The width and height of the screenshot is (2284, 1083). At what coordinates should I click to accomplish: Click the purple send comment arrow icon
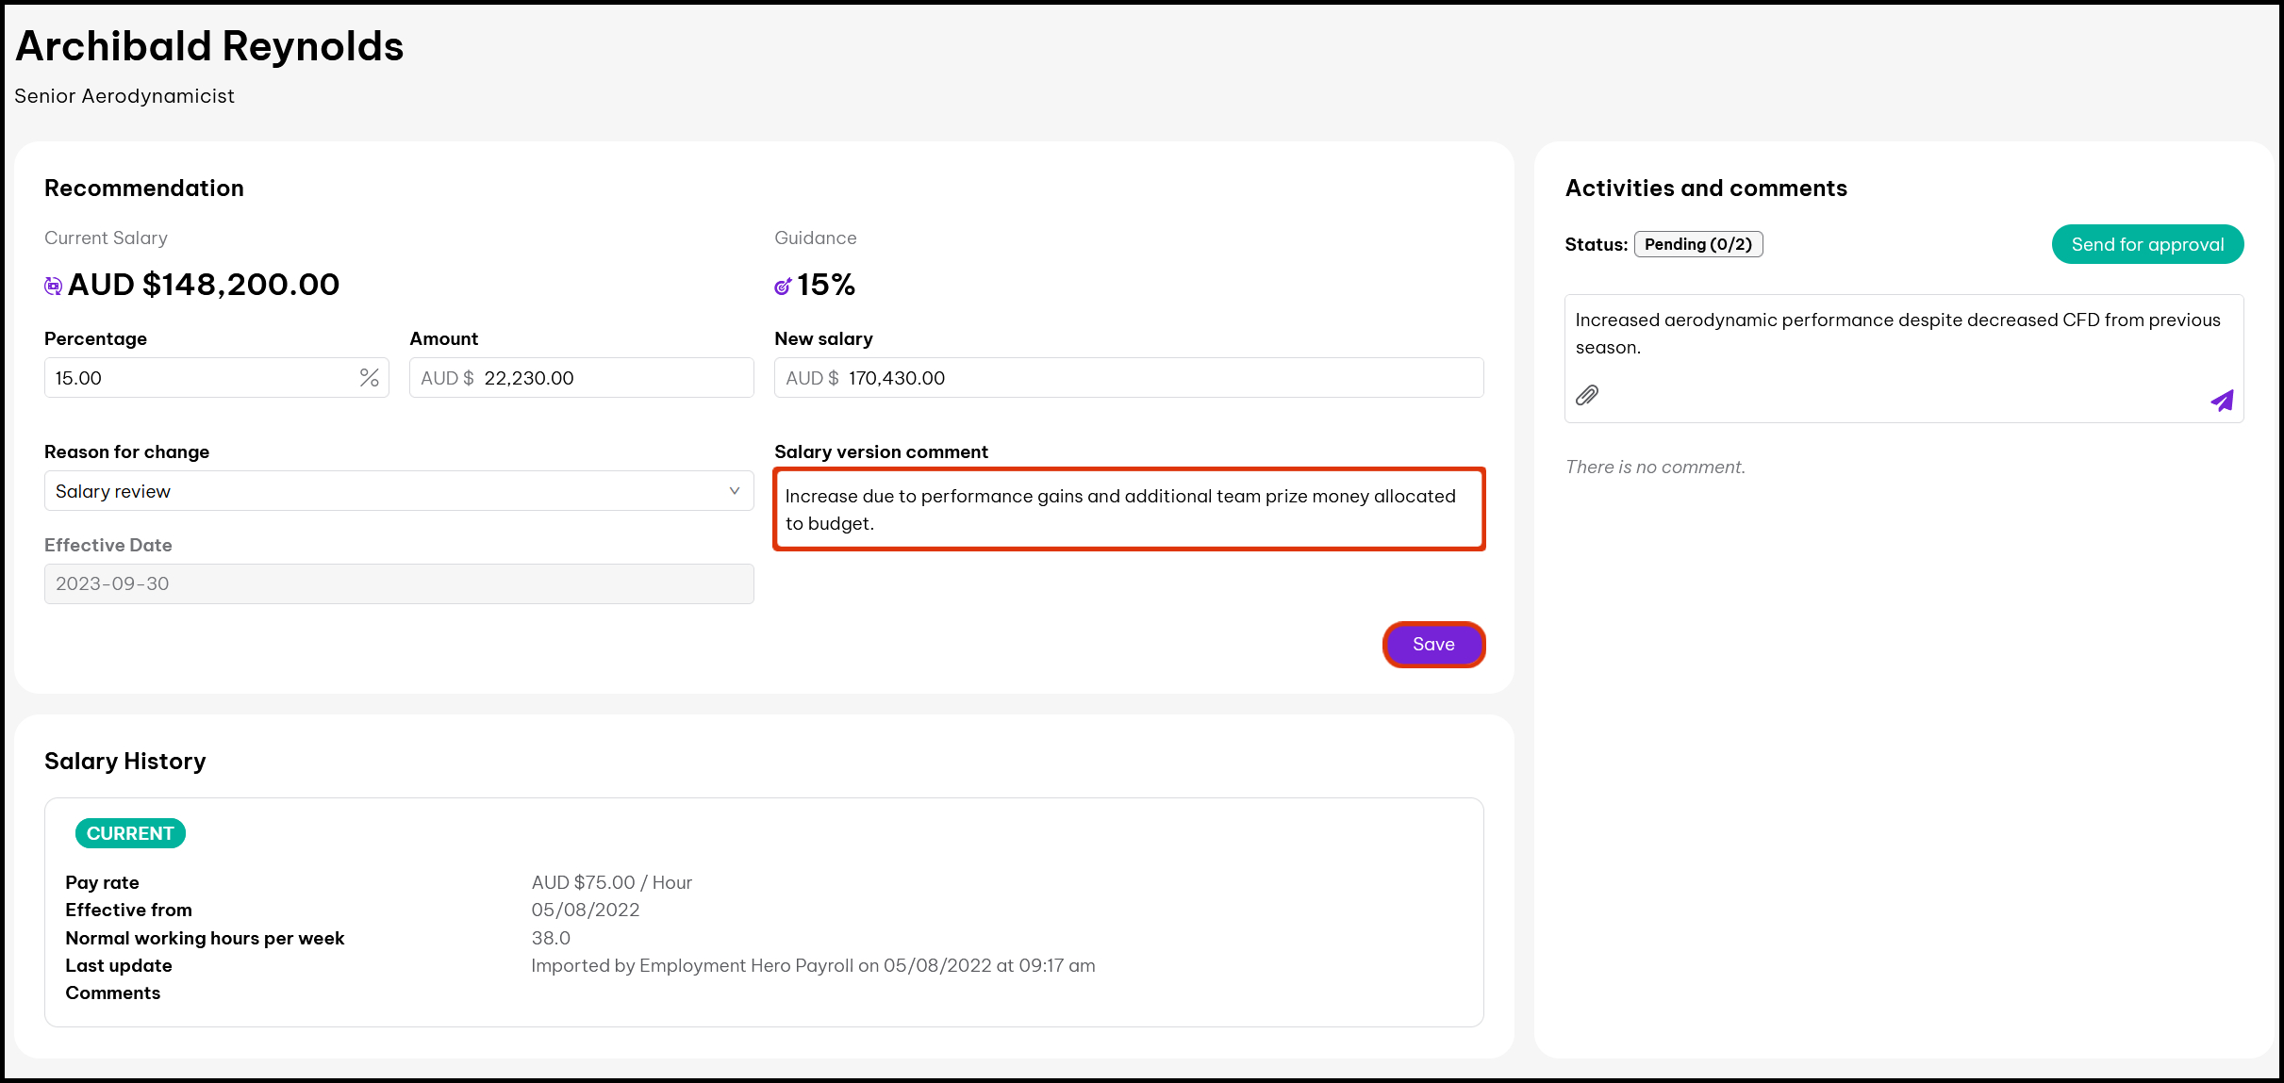click(x=2223, y=401)
